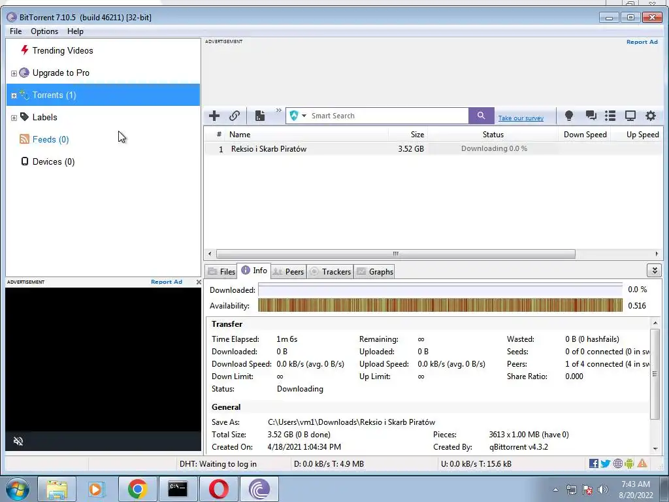Open the Take our survey link

point(521,118)
